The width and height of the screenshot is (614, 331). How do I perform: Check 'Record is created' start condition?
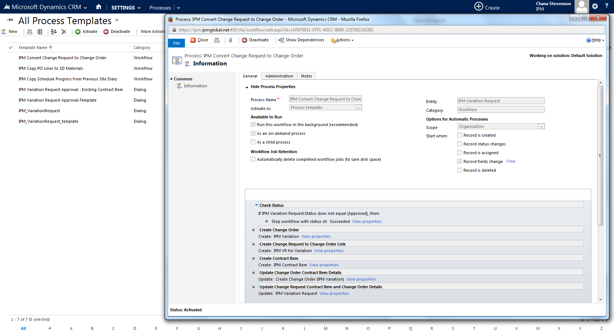(459, 135)
